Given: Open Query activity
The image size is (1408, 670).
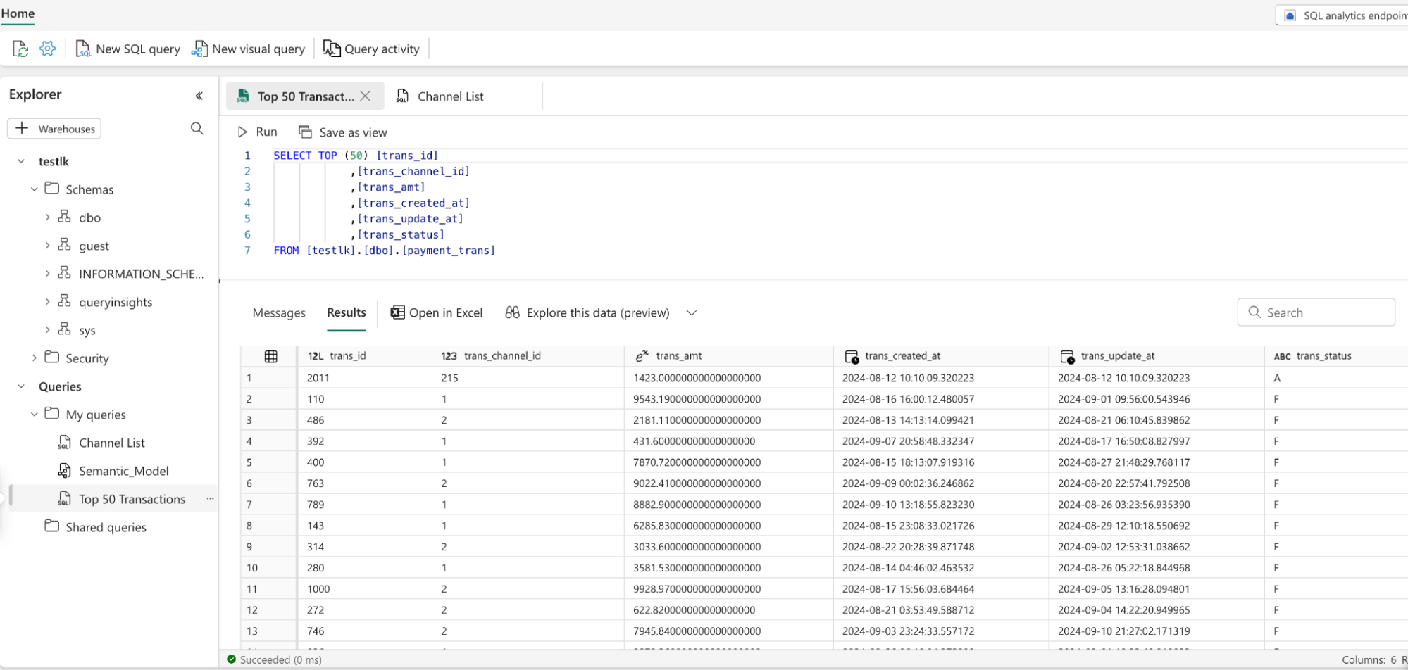Looking at the screenshot, I should point(371,49).
